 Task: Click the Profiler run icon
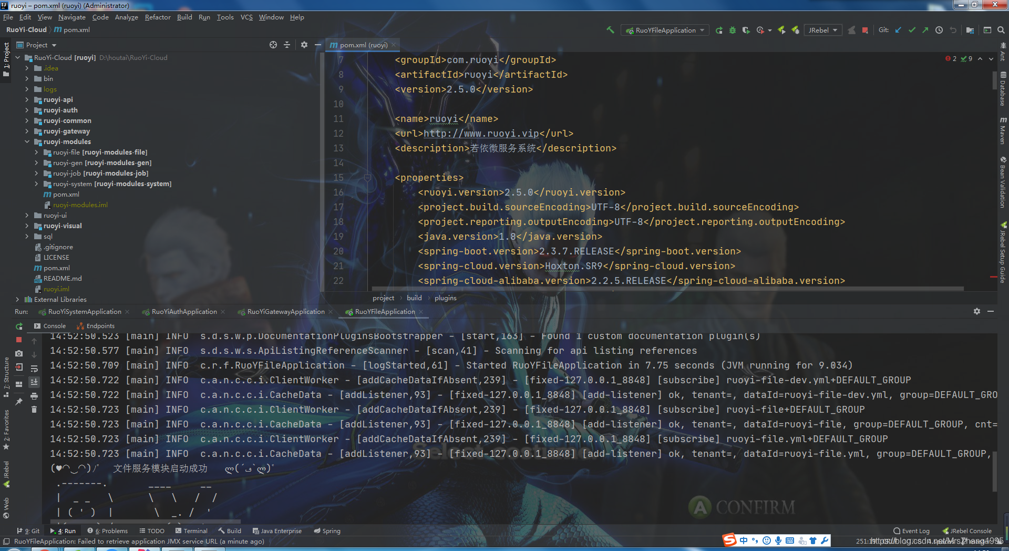coord(760,30)
